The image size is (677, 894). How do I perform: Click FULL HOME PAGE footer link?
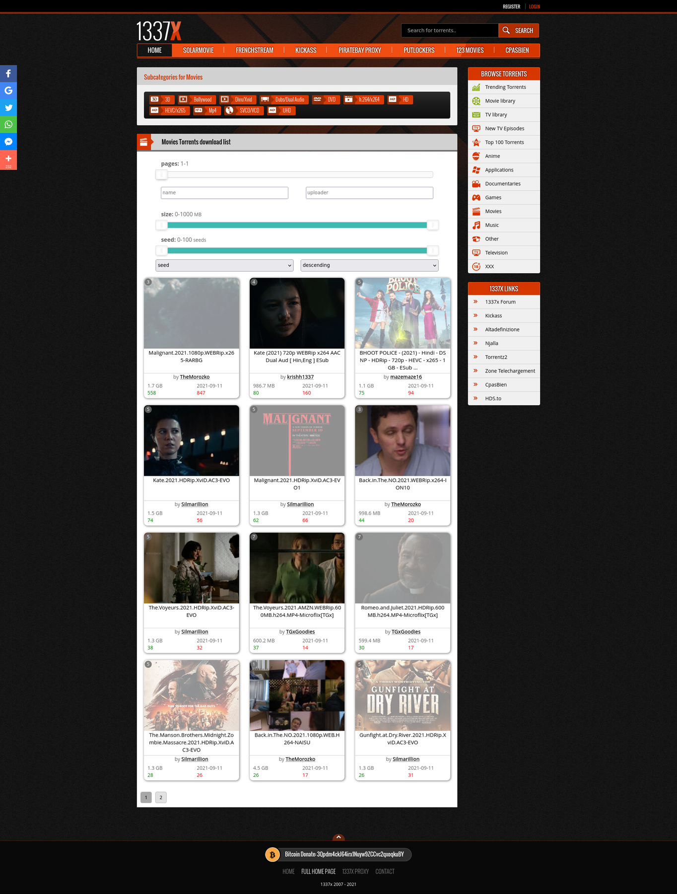coord(319,872)
